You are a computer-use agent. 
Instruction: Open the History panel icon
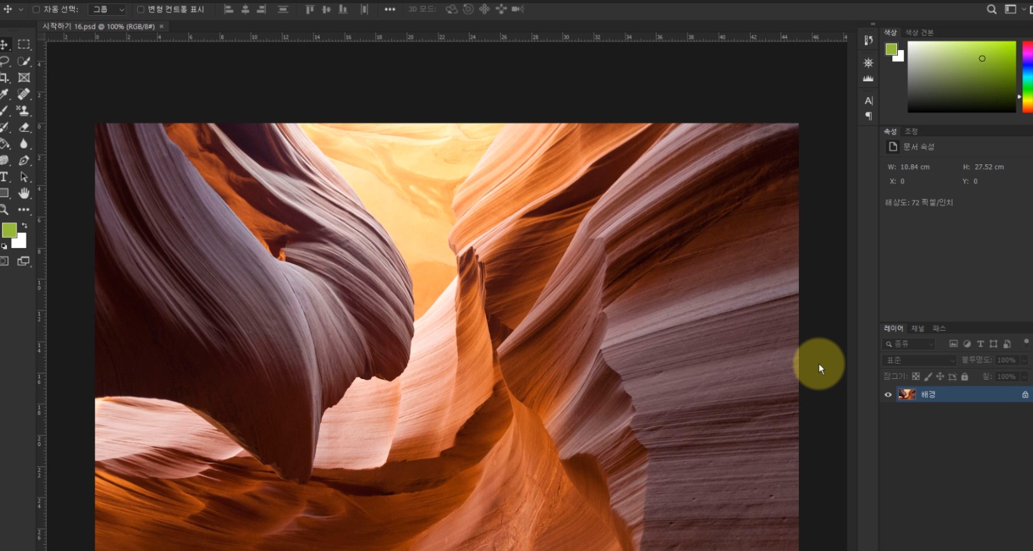click(868, 41)
